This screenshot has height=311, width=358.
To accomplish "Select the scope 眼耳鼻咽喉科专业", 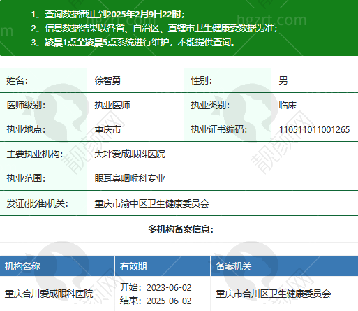I will [130, 178].
